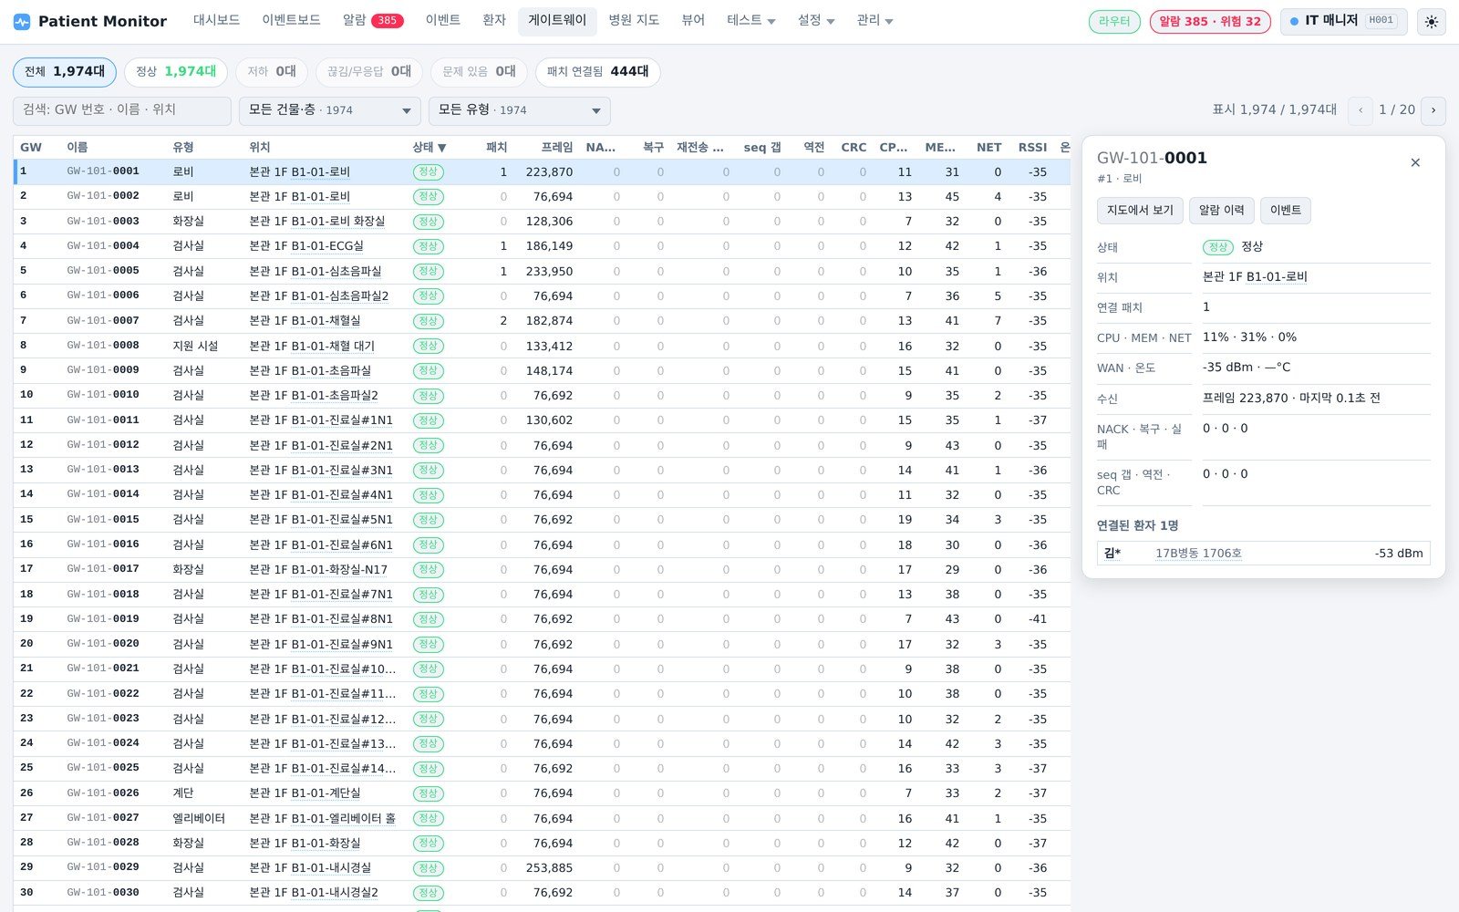Click frame count 253,885 cell
Image resolution: width=1459 pixels, height=912 pixels.
click(x=549, y=868)
